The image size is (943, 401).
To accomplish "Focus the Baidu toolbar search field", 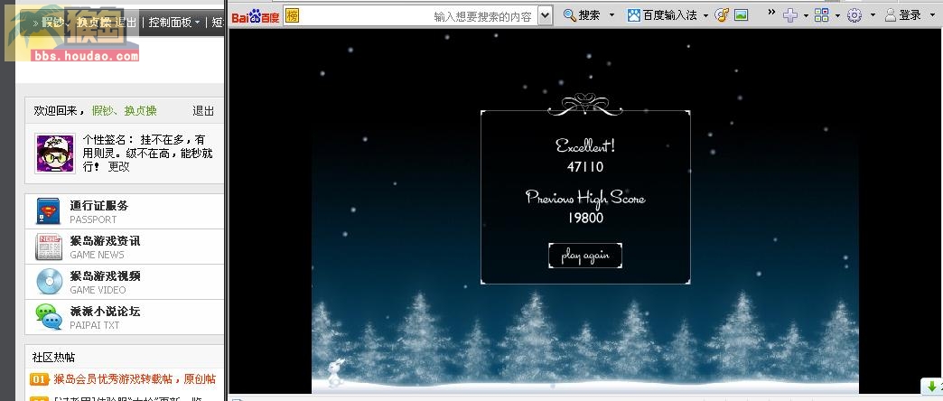I will pos(417,16).
